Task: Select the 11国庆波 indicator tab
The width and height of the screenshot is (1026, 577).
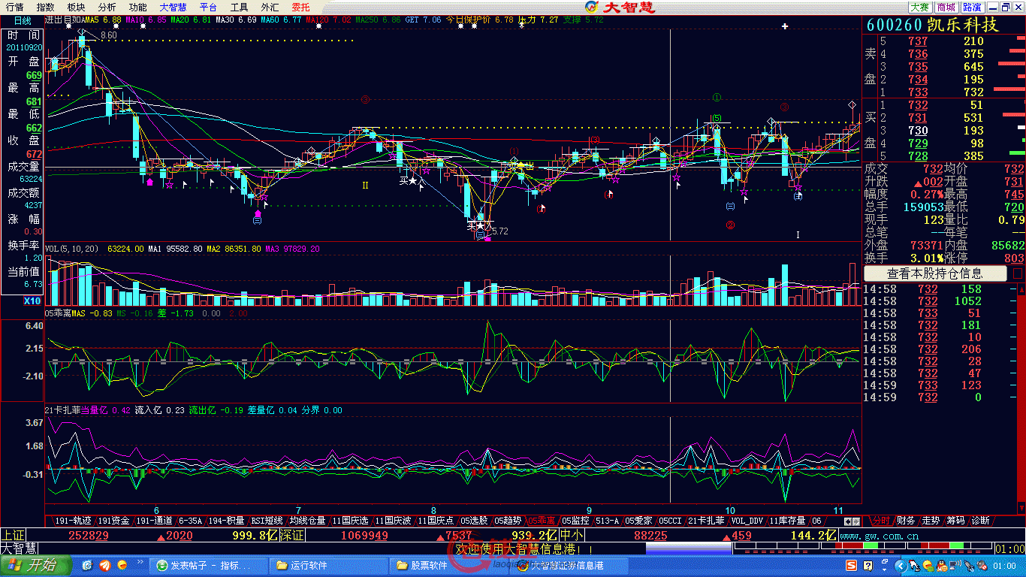Action: coord(394,520)
